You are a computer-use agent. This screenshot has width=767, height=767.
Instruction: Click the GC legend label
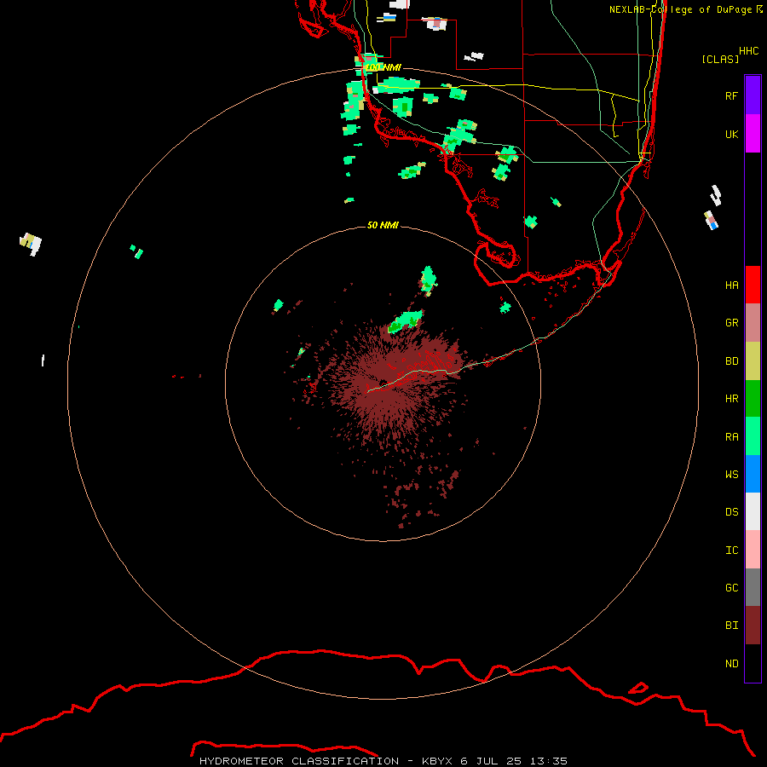[731, 588]
